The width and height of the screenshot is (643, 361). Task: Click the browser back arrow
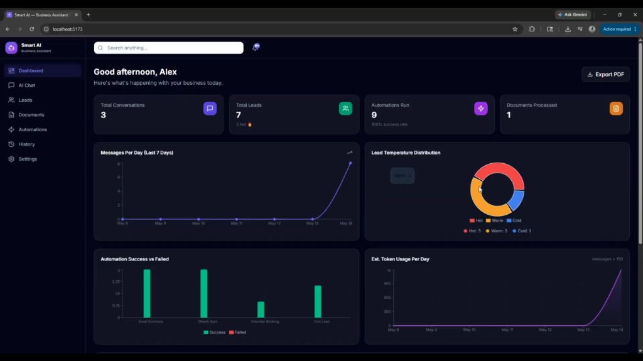8,29
